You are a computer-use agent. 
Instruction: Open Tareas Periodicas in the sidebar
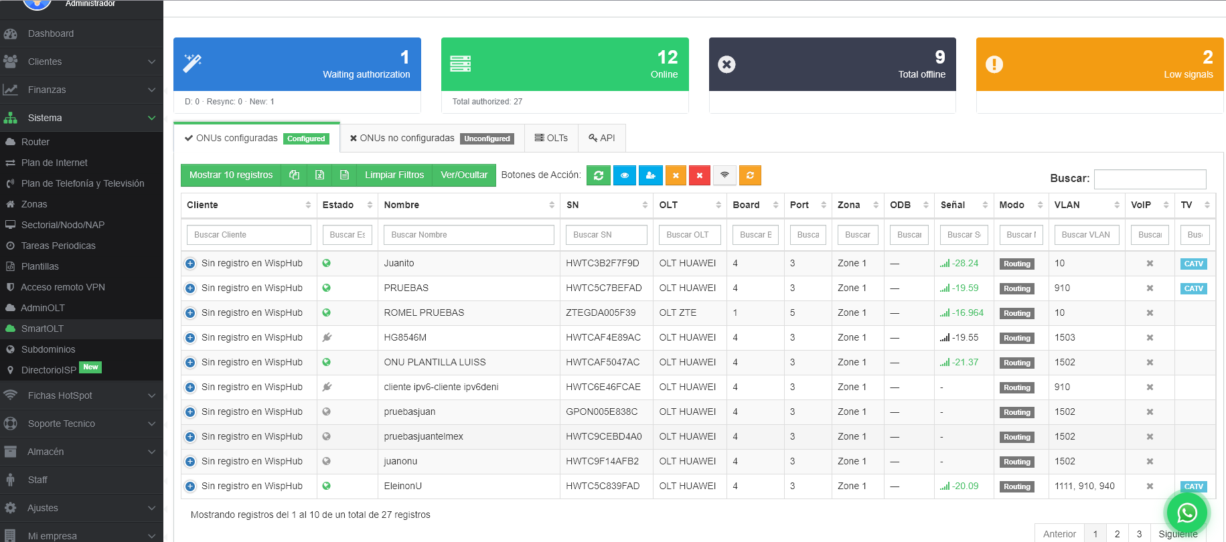[x=58, y=246]
